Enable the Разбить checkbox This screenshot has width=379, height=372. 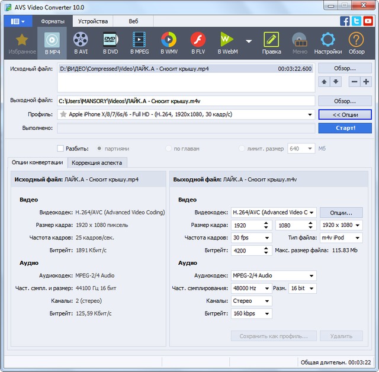[60, 149]
